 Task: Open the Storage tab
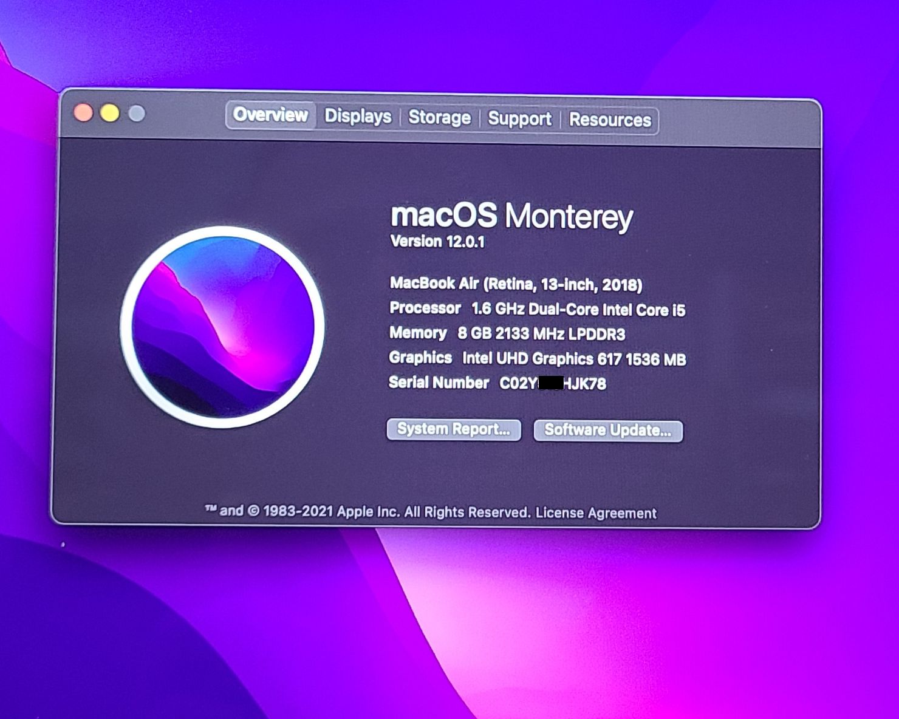click(x=439, y=117)
